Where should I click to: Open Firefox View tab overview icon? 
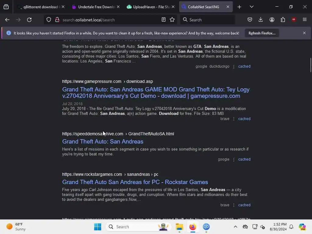click(6, 7)
